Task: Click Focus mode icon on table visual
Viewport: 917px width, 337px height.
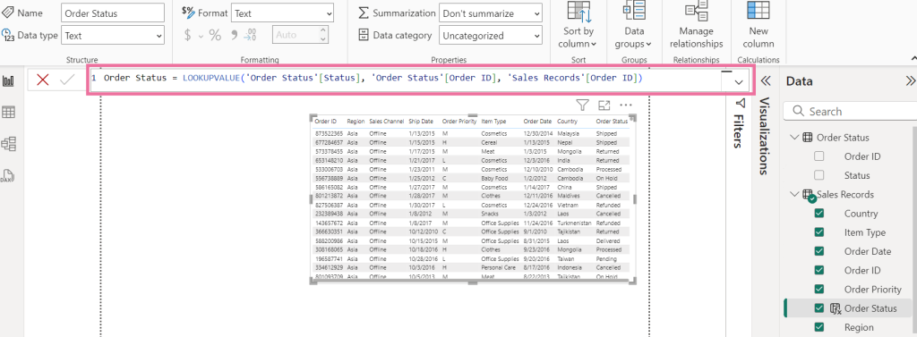Action: (604, 105)
